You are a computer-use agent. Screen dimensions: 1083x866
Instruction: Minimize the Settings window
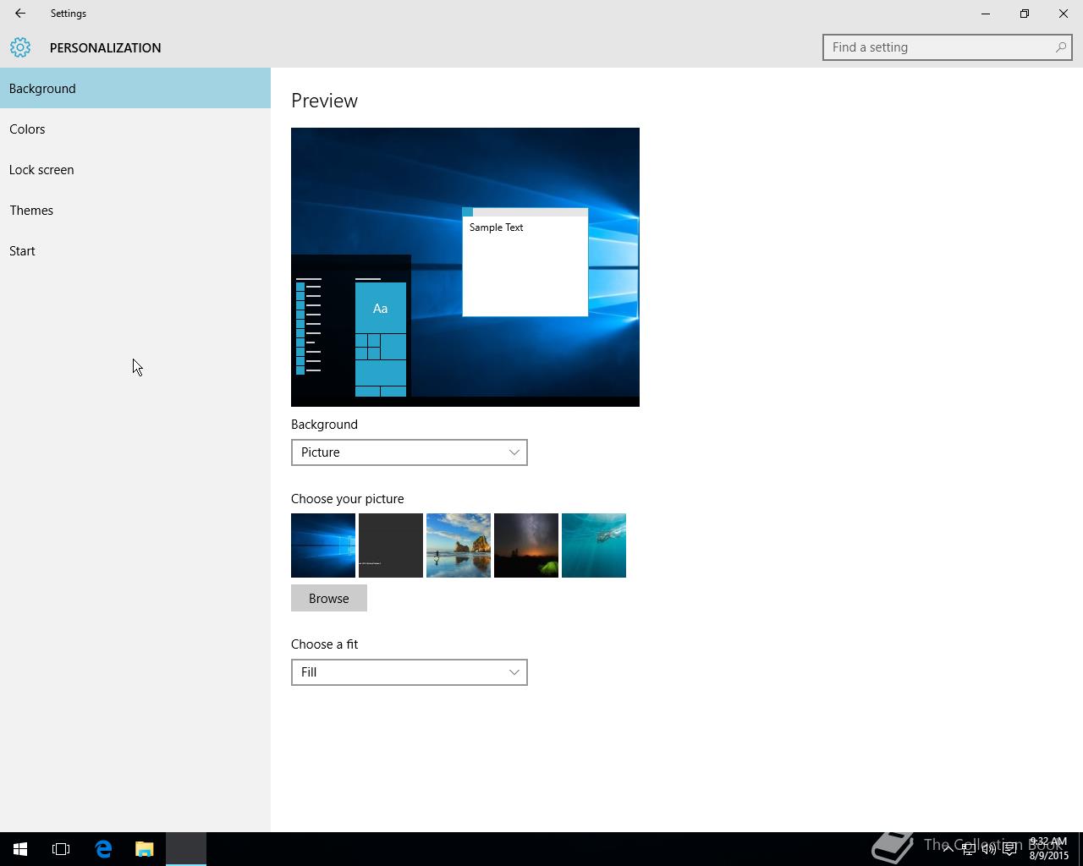[x=986, y=14]
